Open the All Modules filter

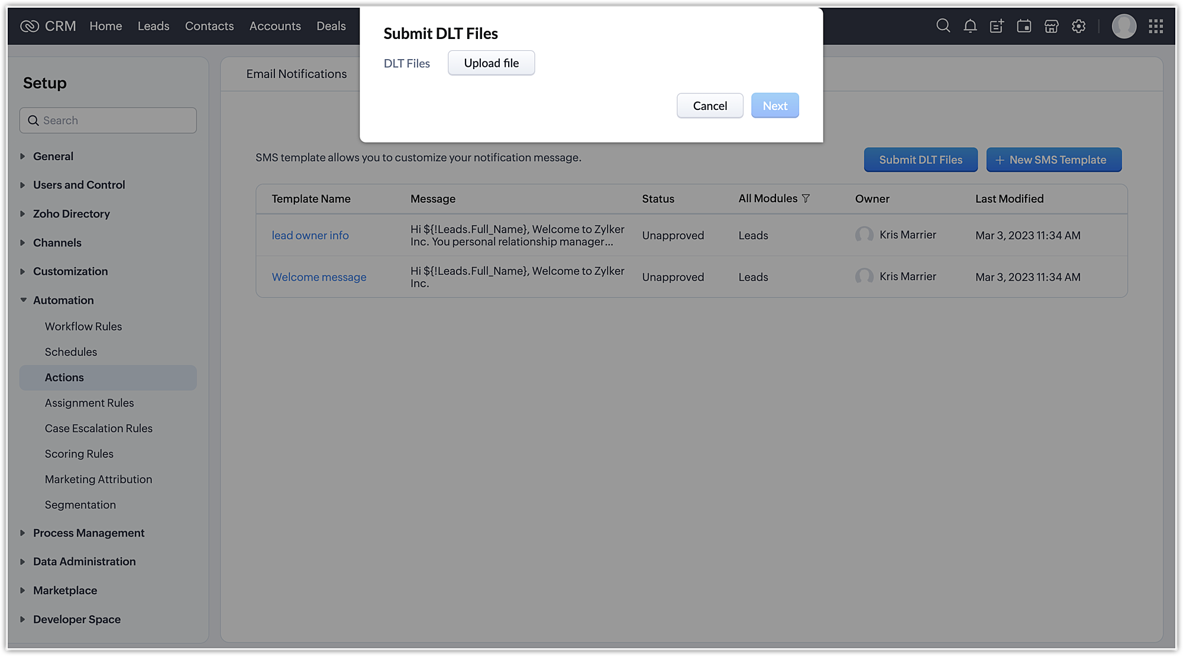click(805, 199)
